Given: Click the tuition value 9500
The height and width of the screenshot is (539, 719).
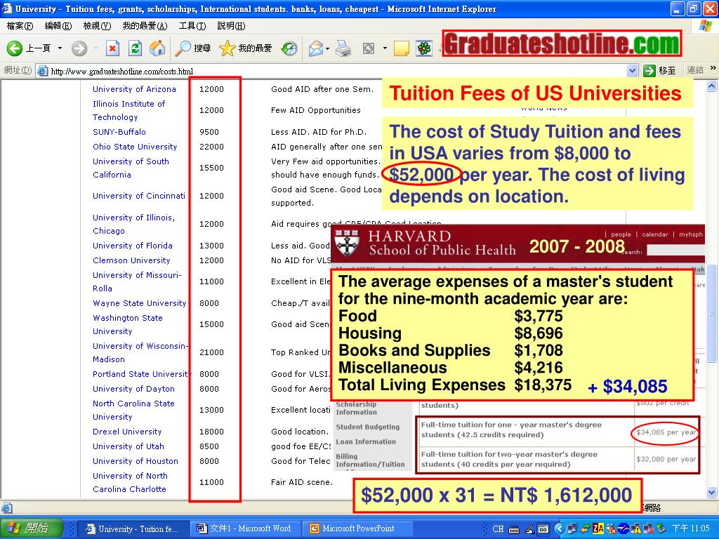Looking at the screenshot, I should tap(209, 132).
